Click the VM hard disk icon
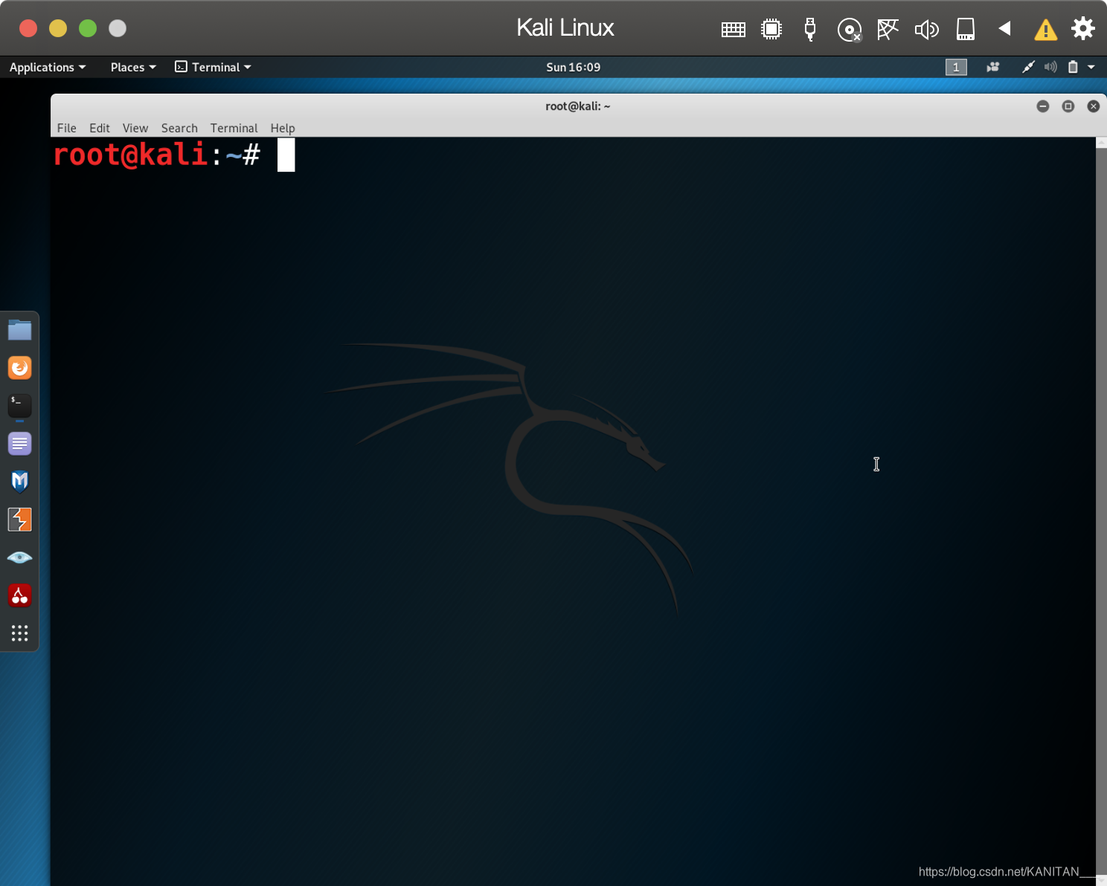 (x=966, y=29)
